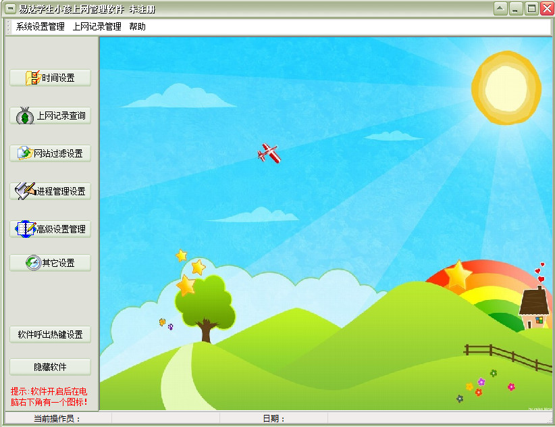The width and height of the screenshot is (555, 427).
Task: Click the pencil icon for 进程管理设置
Action: [x=25, y=191]
